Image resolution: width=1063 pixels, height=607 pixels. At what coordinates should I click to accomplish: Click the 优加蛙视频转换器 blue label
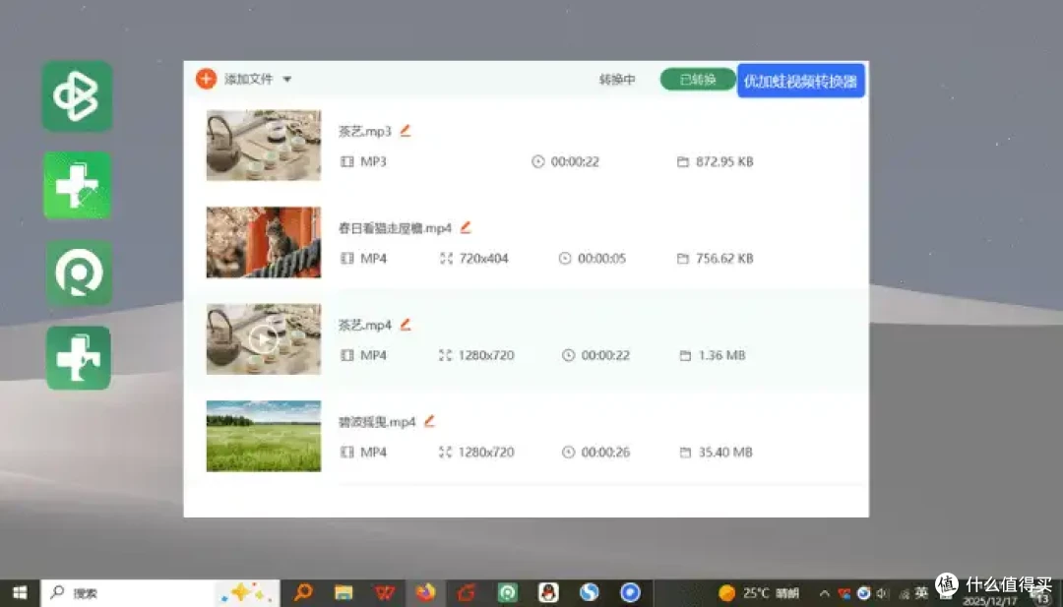coord(800,81)
